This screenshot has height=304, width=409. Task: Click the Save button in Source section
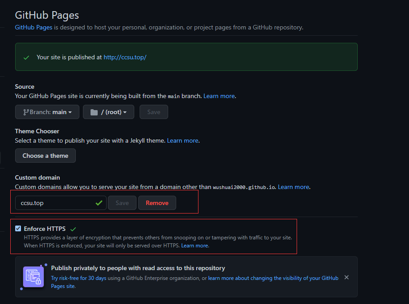coord(153,112)
